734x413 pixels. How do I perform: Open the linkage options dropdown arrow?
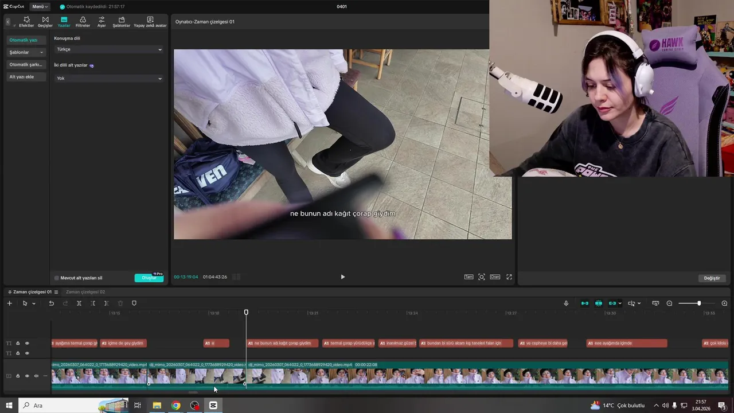[x=620, y=303]
